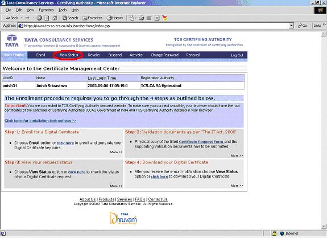Click the TATA logo

click(x=12, y=41)
